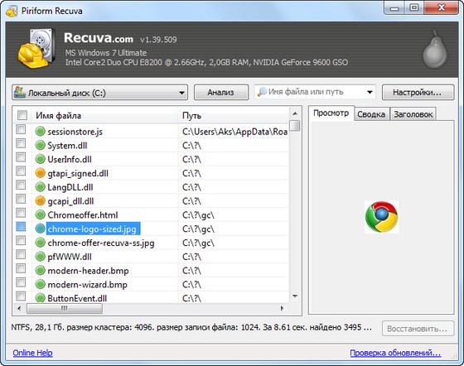
Task: Click the file list scroll-down arrow
Action: tap(295, 296)
